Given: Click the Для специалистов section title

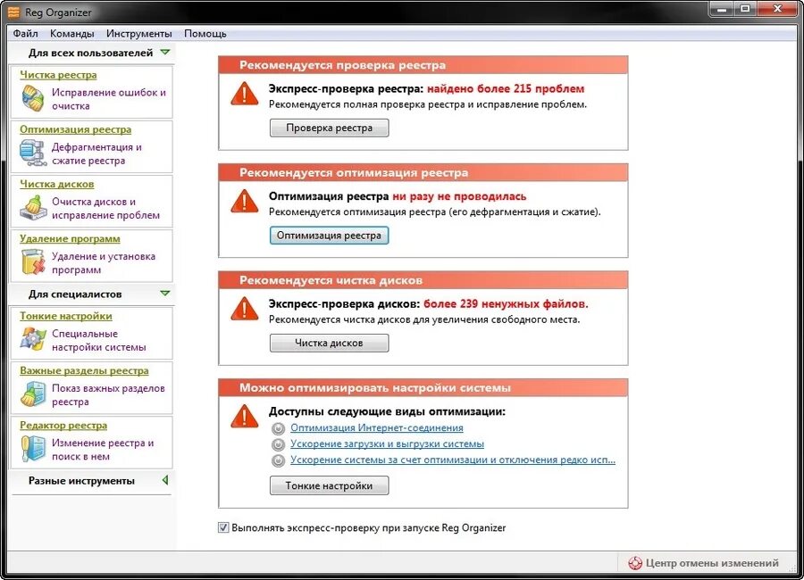Looking at the screenshot, I should 75,294.
